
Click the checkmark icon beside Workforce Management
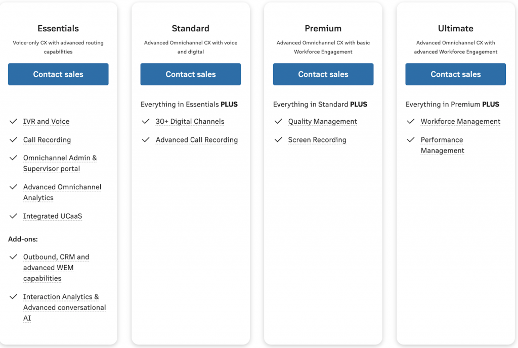(x=411, y=121)
